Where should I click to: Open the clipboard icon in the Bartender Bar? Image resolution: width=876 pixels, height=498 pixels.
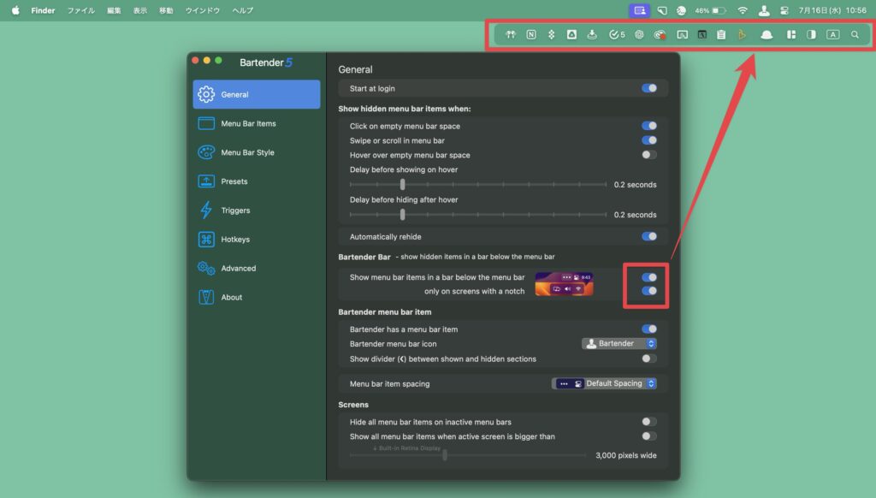(x=721, y=34)
